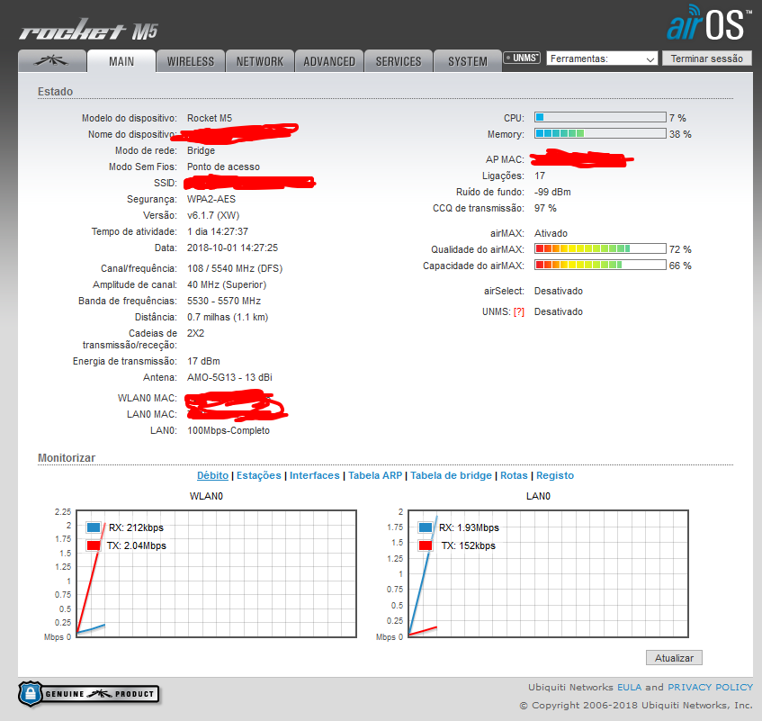Switch to the SYSTEM tab
762x721 pixels.
(x=468, y=61)
